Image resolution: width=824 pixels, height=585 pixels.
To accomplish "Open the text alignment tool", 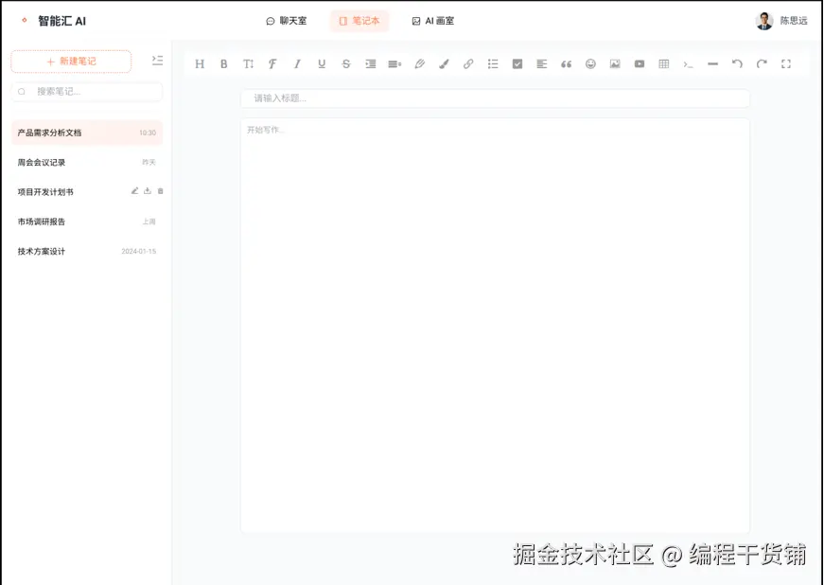I will point(542,64).
